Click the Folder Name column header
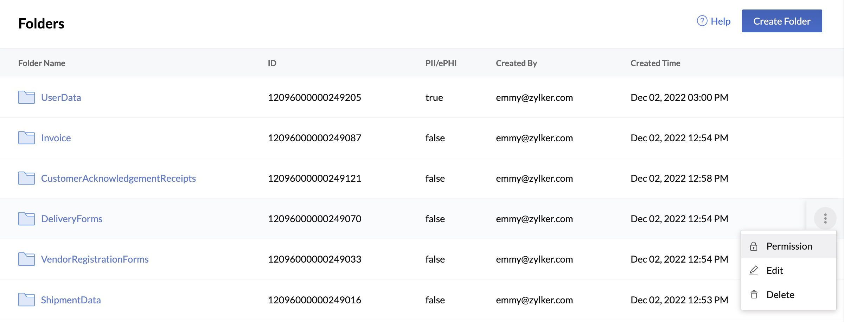 coord(41,63)
